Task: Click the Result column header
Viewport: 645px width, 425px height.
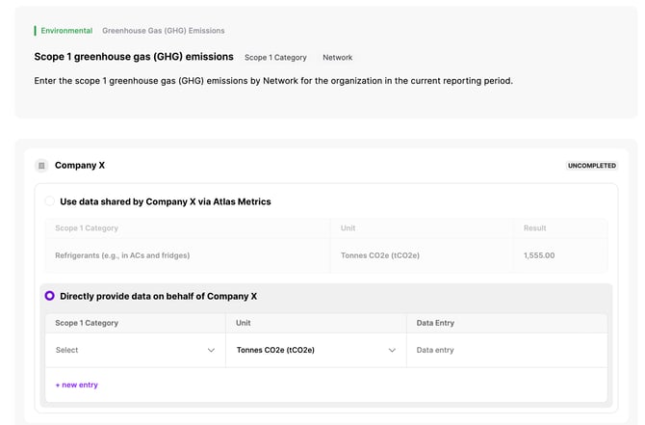Action: pyautogui.click(x=534, y=228)
